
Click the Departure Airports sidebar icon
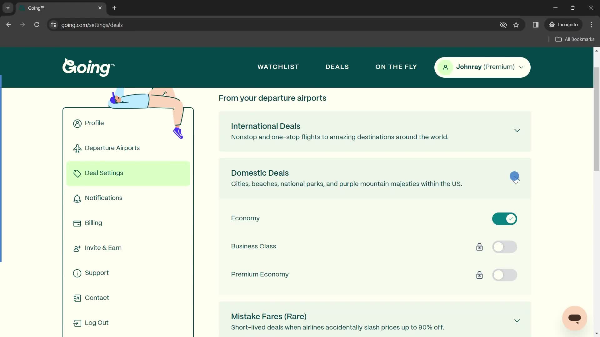pos(77,147)
